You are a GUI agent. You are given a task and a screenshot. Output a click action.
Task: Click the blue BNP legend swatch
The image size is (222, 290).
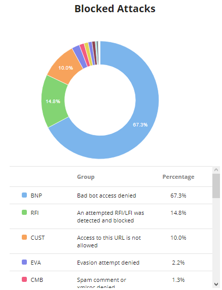pyautogui.click(x=24, y=195)
